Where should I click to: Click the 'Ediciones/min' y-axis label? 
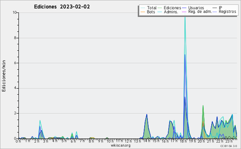tap(4, 76)
